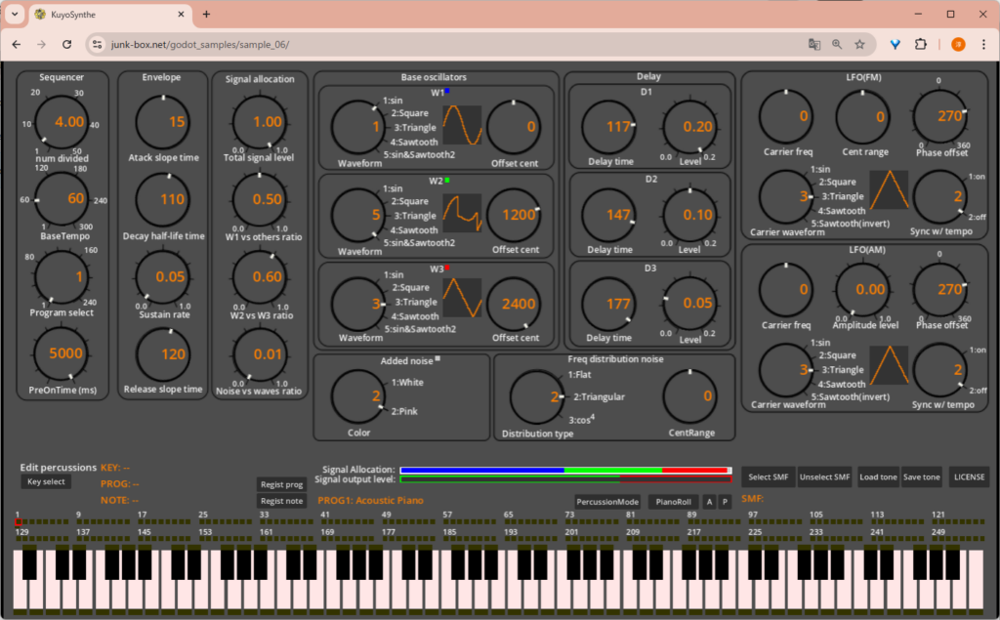Click the Distribution type selector knob
This screenshot has height=620, width=1000.
(538, 396)
